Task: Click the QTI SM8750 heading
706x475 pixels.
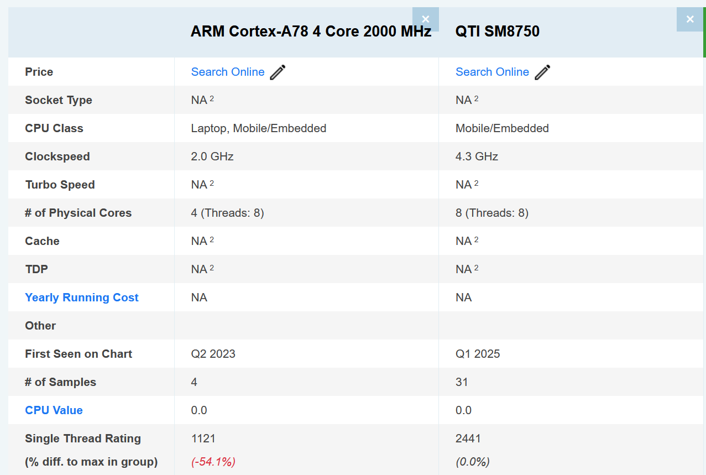Action: coord(498,31)
